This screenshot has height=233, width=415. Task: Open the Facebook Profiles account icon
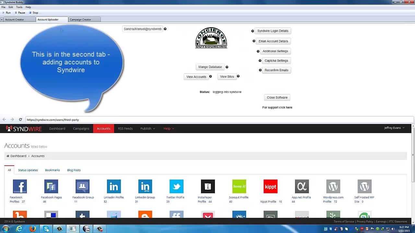(20, 186)
